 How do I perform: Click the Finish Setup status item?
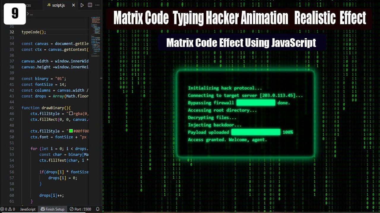(52, 209)
